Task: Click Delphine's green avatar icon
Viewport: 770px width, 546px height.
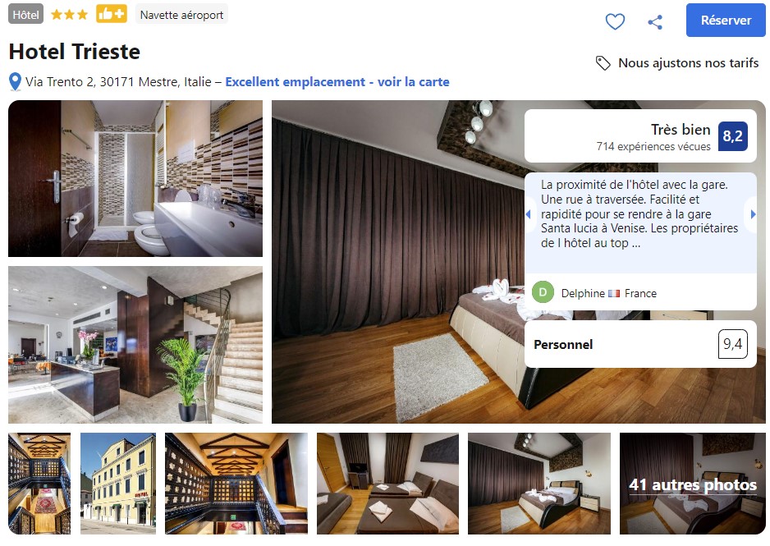Action: 543,292
